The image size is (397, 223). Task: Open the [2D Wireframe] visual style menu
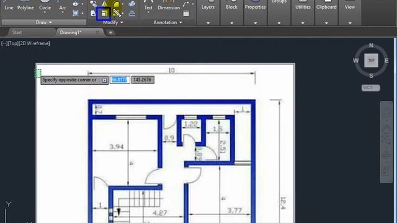coord(35,43)
